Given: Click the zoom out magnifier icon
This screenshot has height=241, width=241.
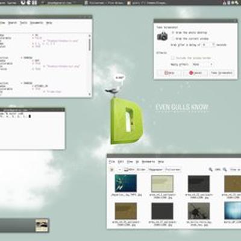Looking at the screenshot, I should pos(210,170).
